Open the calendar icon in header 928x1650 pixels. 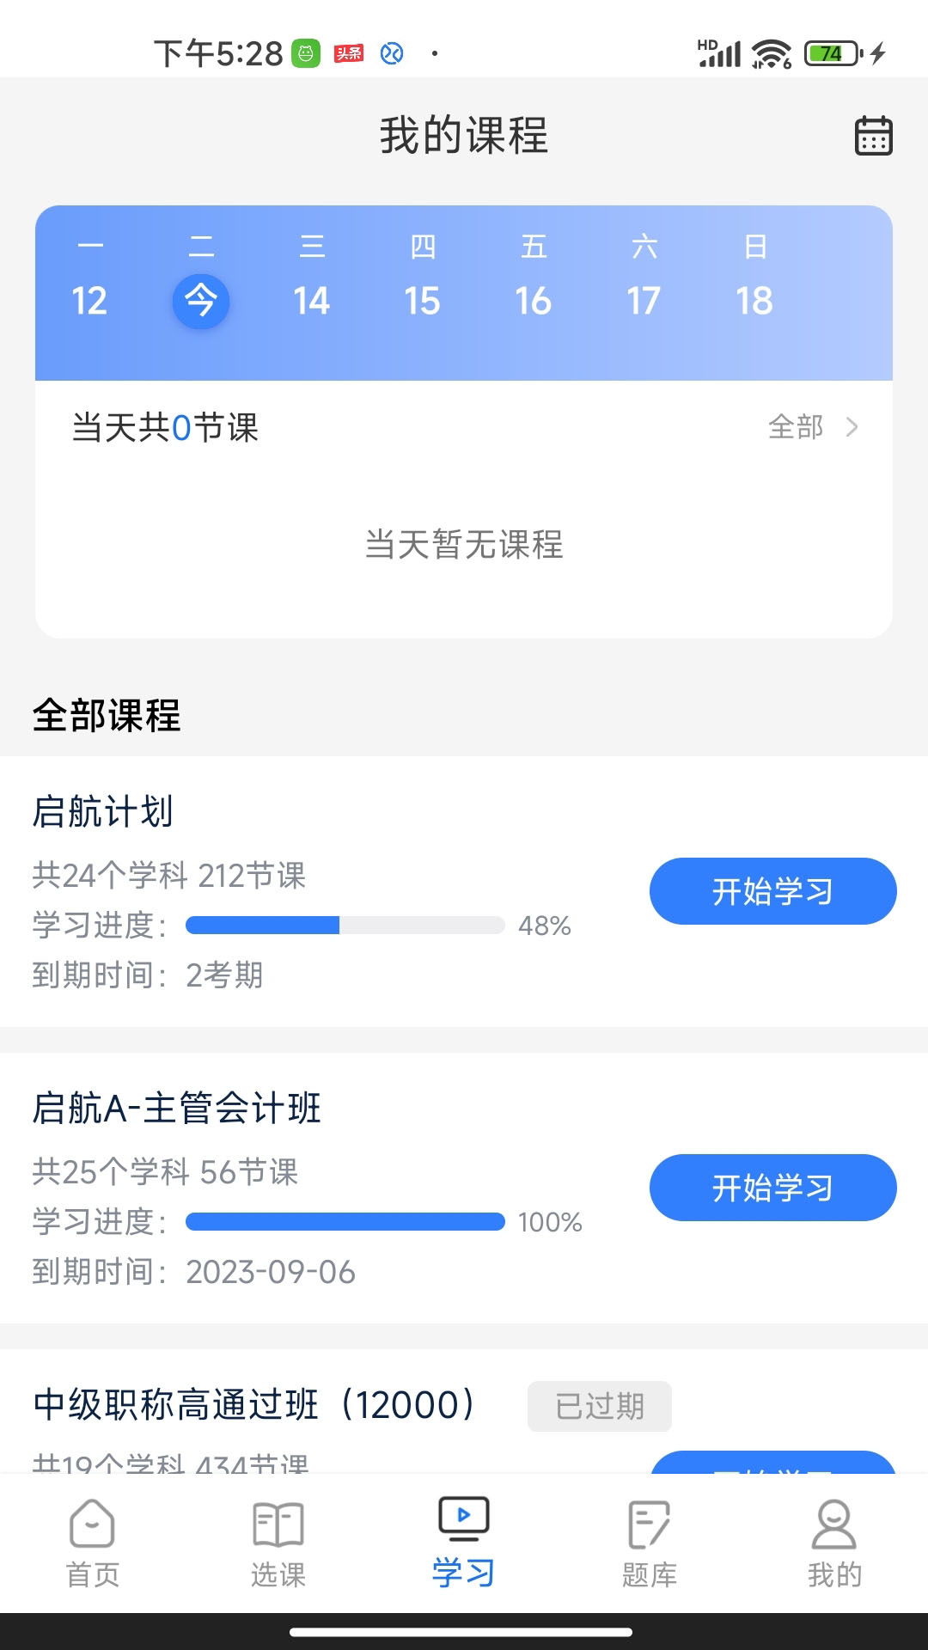point(873,136)
